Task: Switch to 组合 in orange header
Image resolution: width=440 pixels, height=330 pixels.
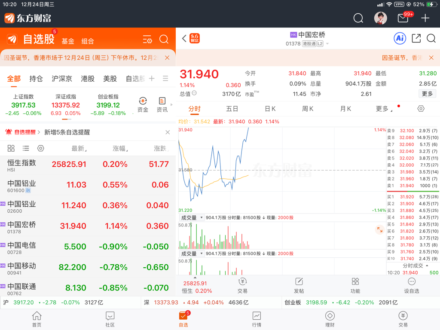Action: click(x=88, y=41)
